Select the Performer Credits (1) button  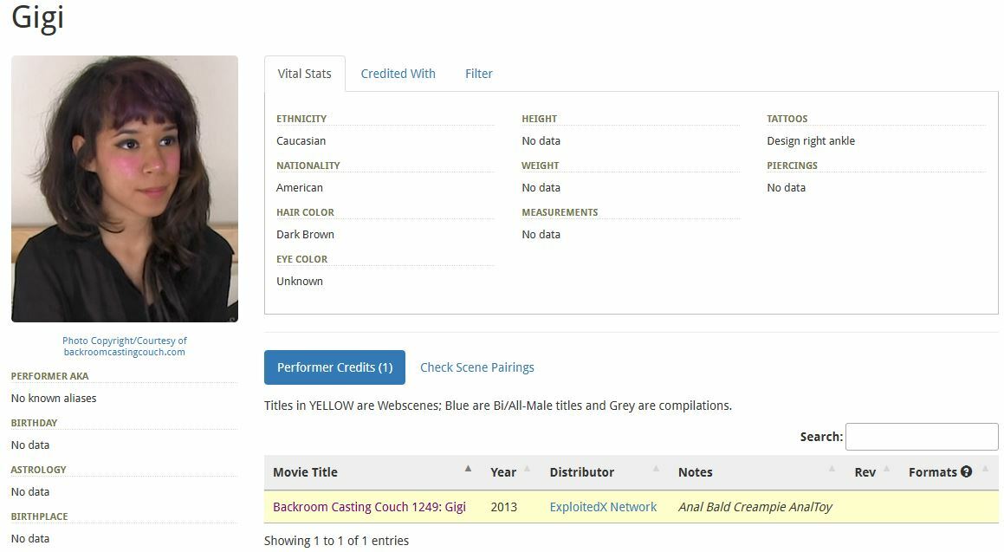(334, 367)
